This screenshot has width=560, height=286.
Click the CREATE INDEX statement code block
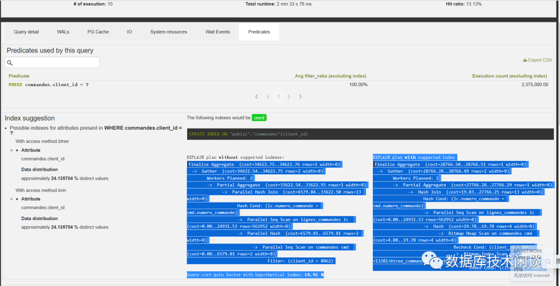[x=370, y=134]
